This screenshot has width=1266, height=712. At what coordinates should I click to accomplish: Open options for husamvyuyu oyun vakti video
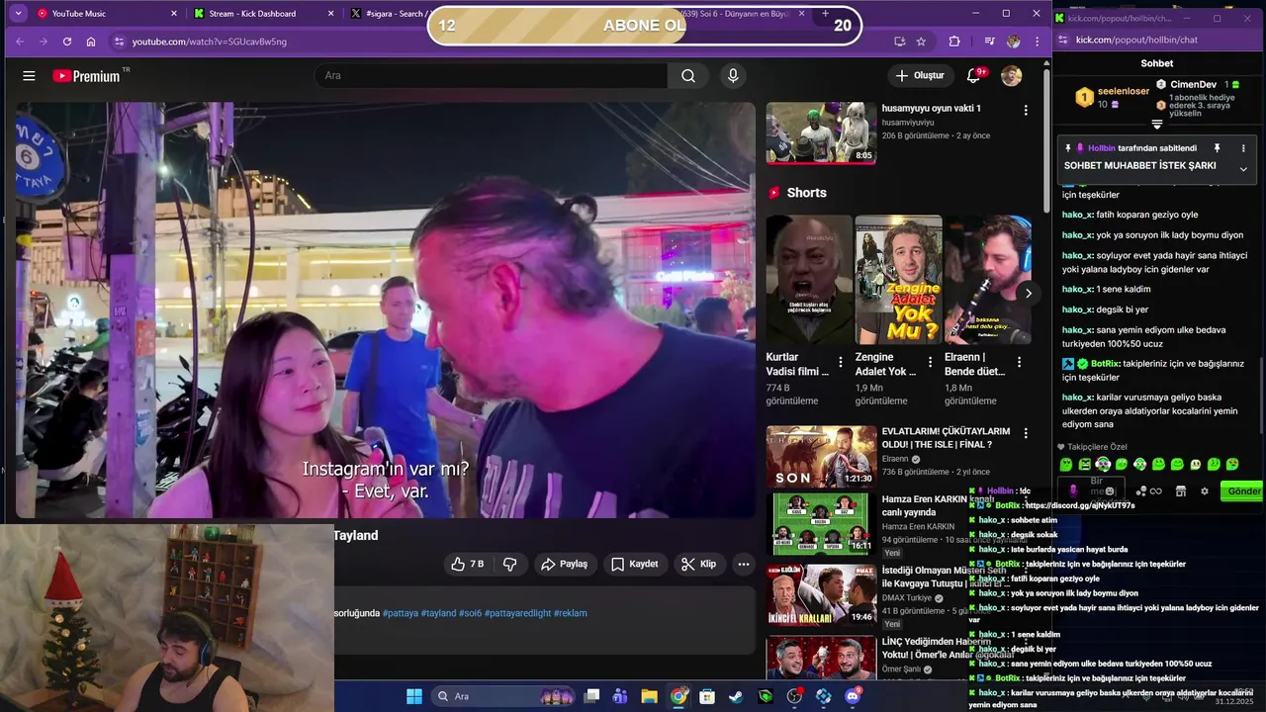(x=1026, y=111)
